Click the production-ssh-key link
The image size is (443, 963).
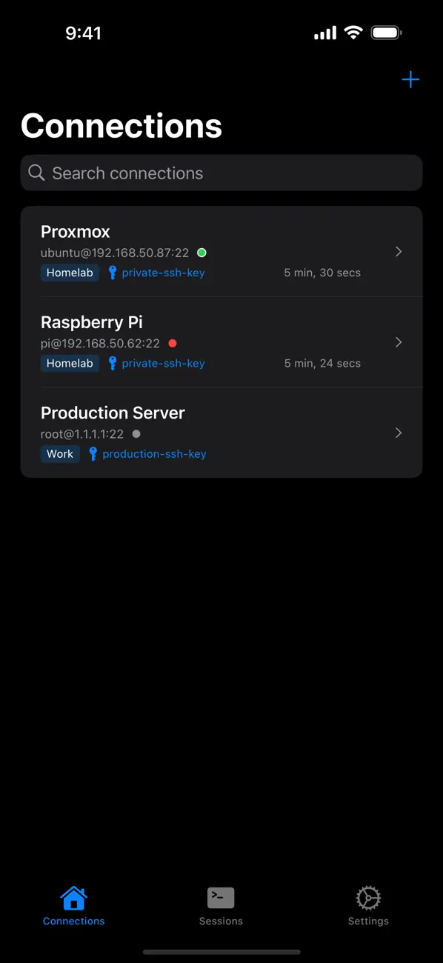coord(156,453)
